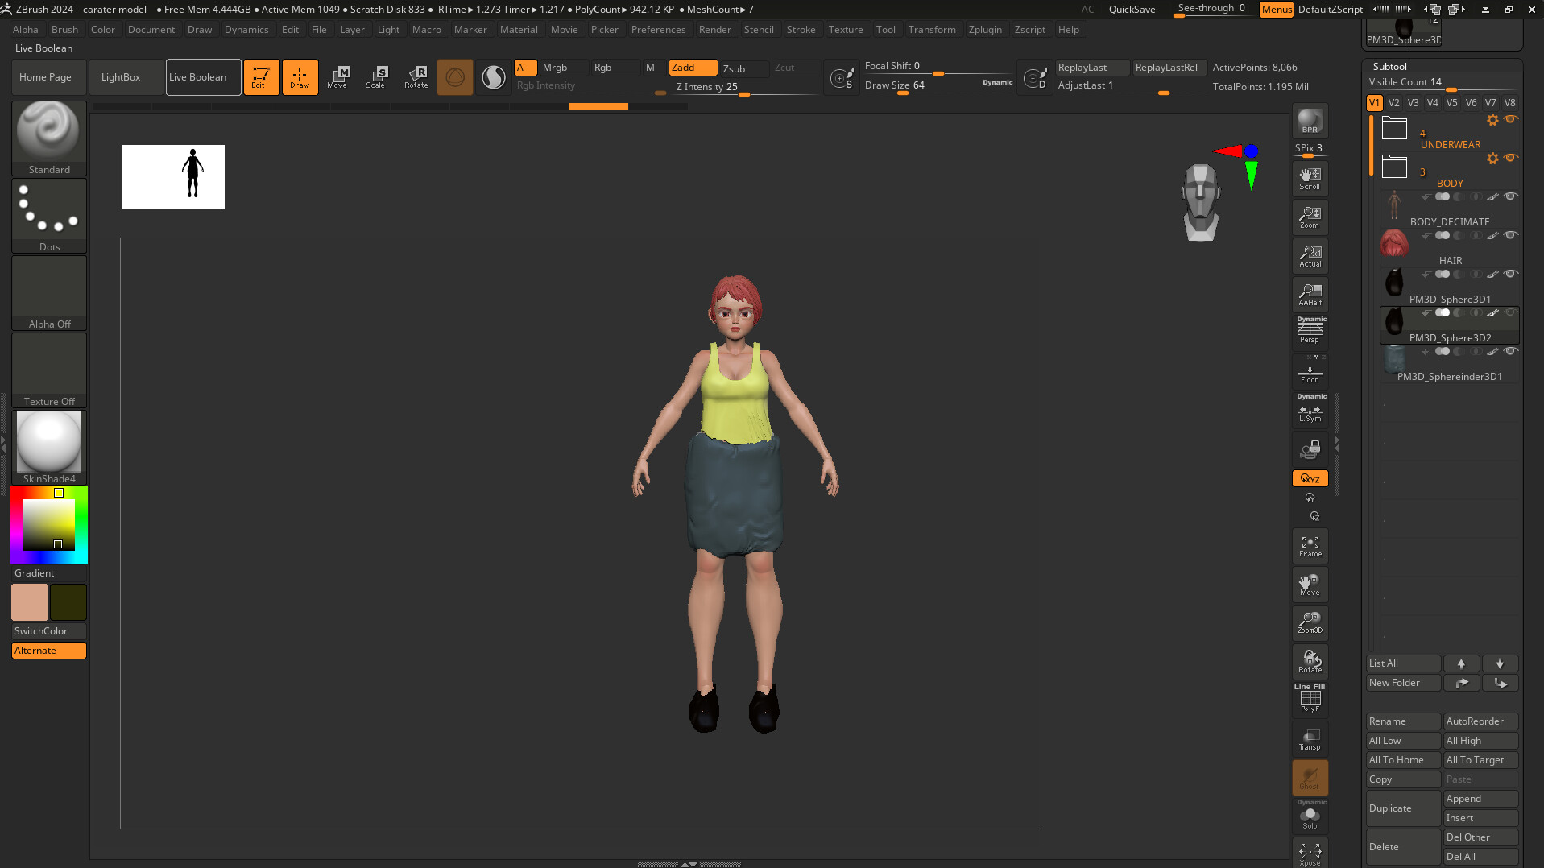1544x868 pixels.
Task: Select the PM3D_Sphereinder3D1 subtool thumbnail
Action: click(x=1394, y=360)
